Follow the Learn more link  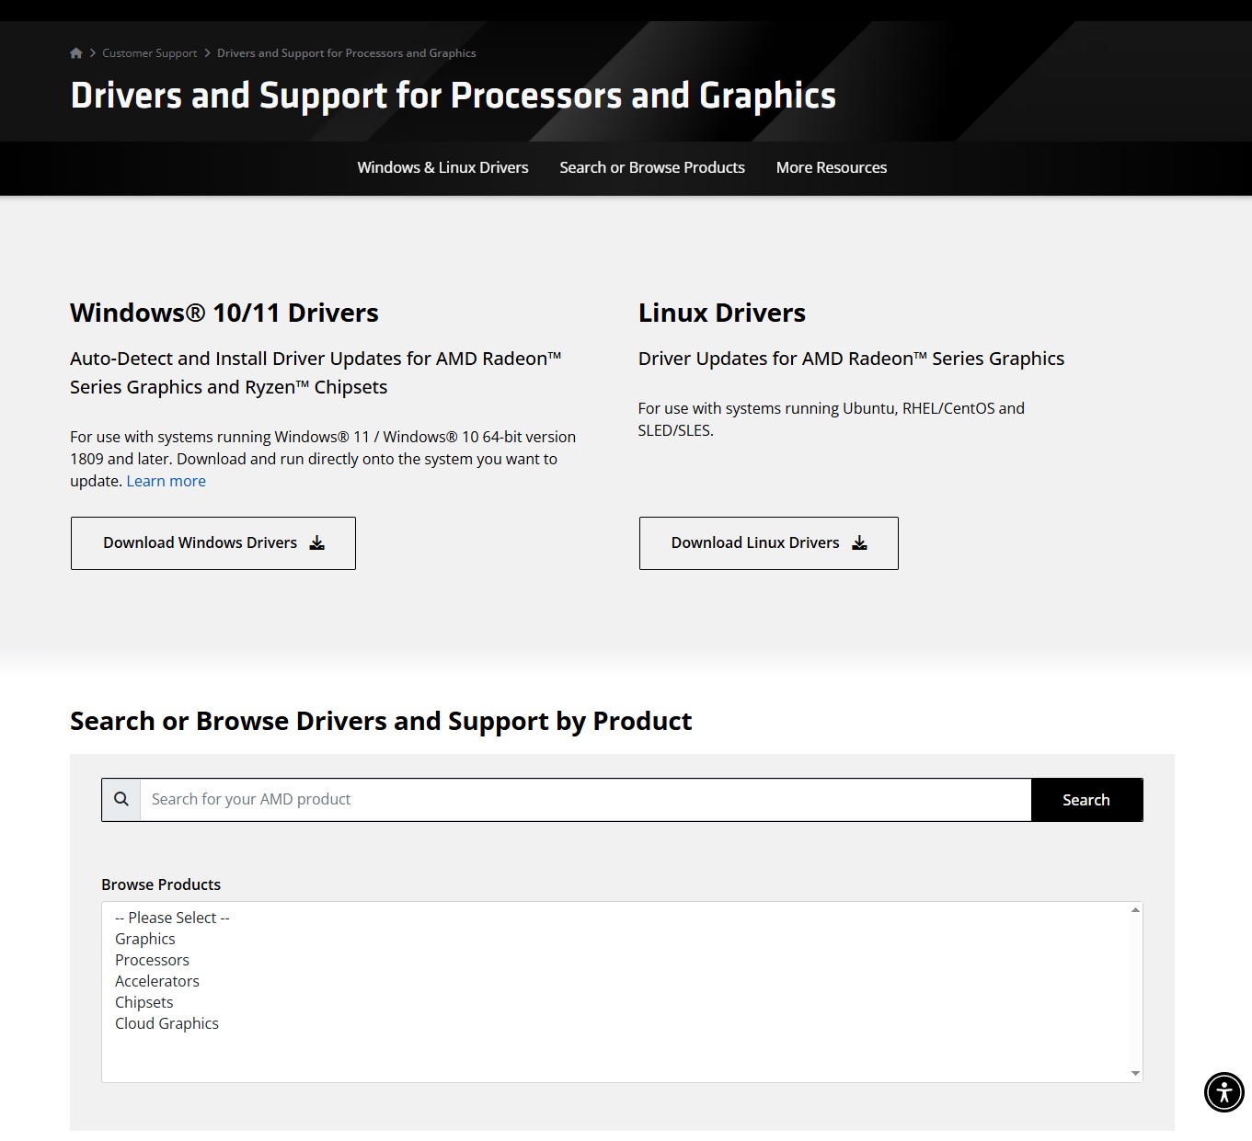[166, 481]
